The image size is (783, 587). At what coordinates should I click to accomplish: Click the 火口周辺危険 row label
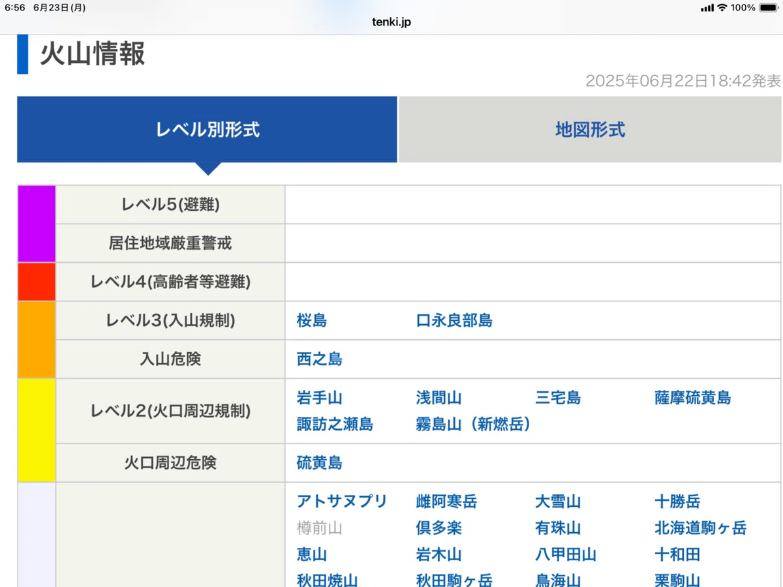(x=170, y=463)
